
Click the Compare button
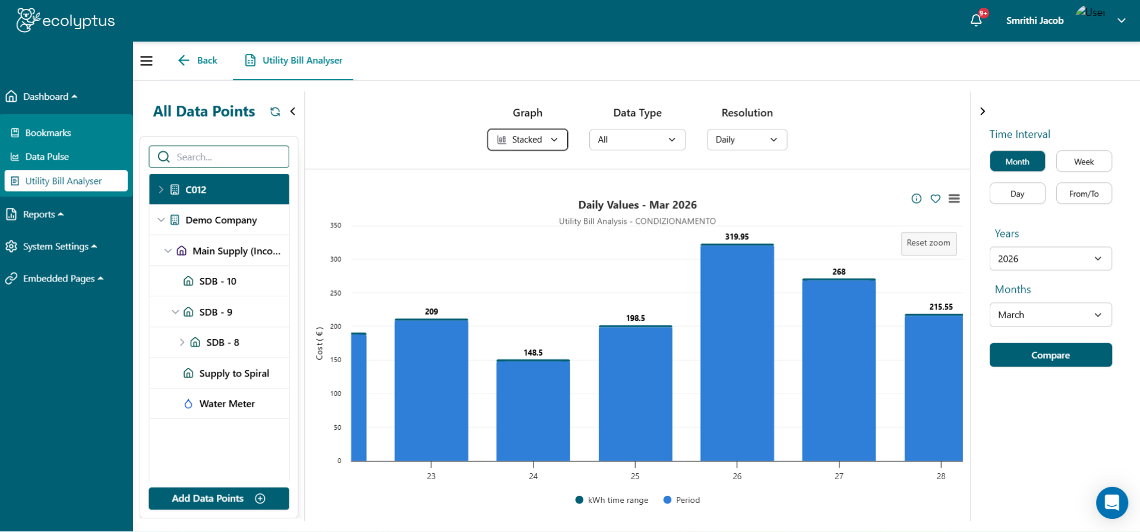[x=1050, y=355]
